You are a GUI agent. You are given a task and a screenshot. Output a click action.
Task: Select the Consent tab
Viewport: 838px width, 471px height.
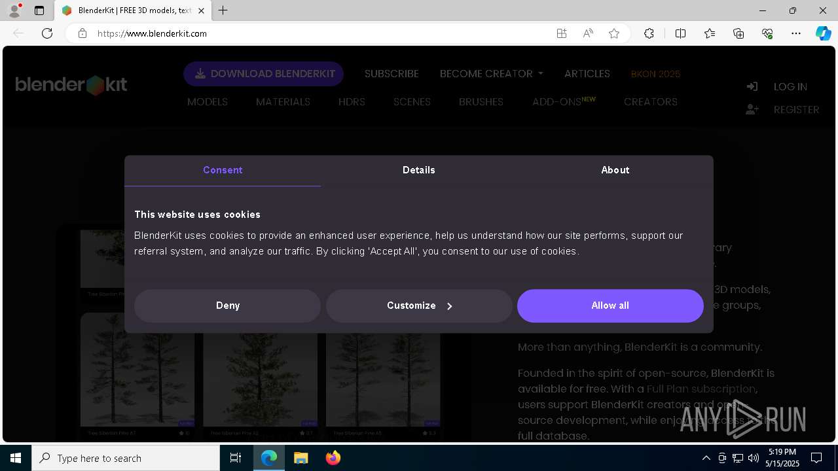click(x=223, y=170)
